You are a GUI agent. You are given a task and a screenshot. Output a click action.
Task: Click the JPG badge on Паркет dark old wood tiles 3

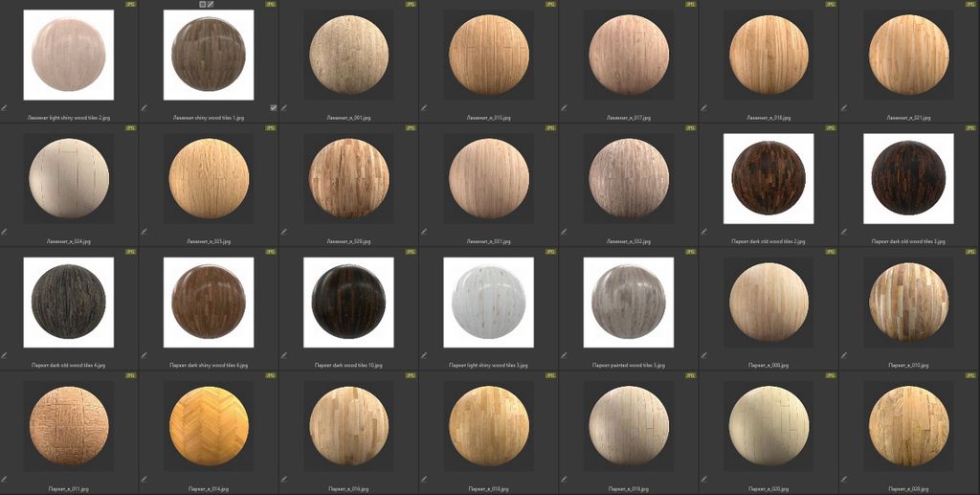pos(970,128)
